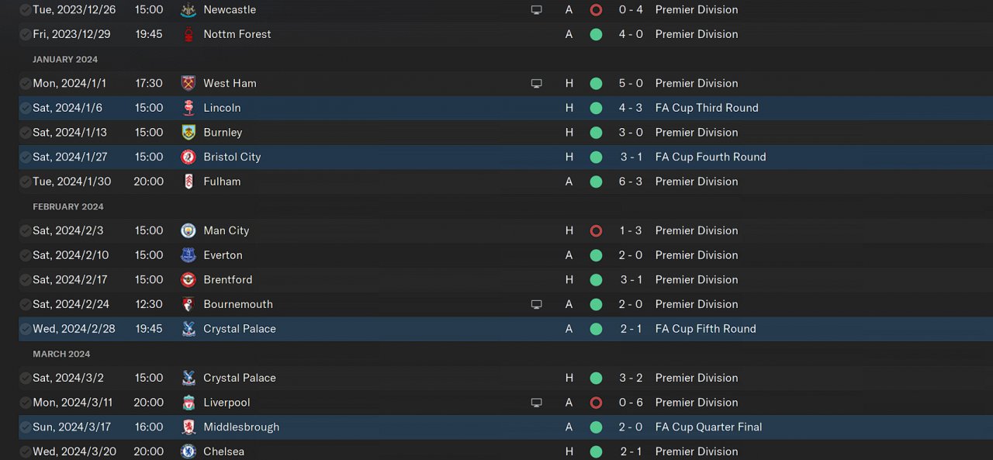
Task: Open the 6 - 3 result against Fulham
Action: [x=631, y=182]
